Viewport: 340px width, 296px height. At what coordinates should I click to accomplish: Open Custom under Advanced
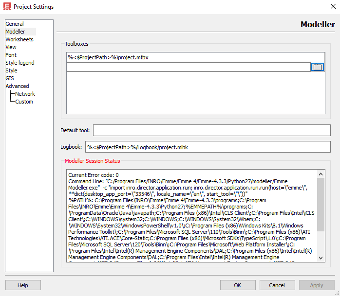pos(24,102)
